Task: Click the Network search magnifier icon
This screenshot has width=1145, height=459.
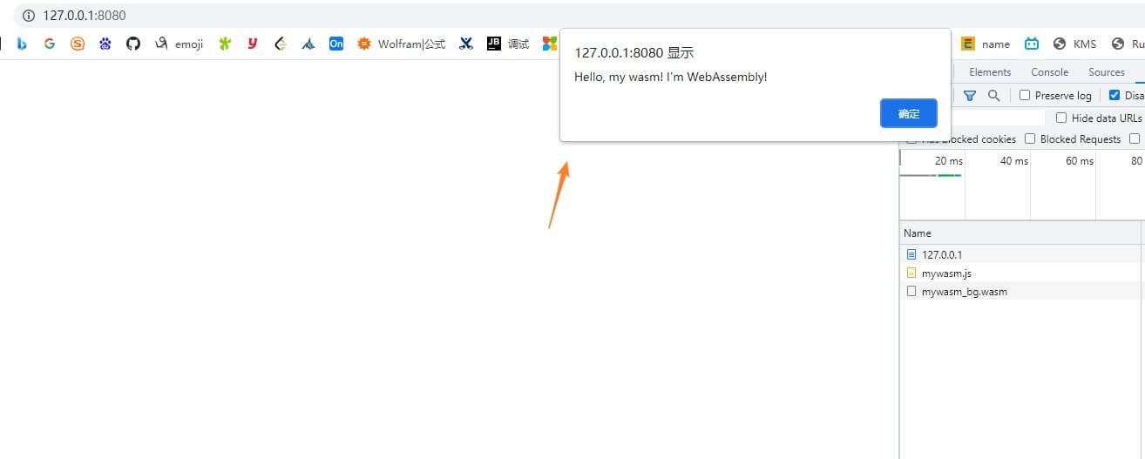Action: 993,95
